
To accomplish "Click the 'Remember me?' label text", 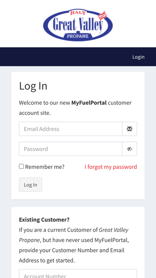I will tap(45, 167).
